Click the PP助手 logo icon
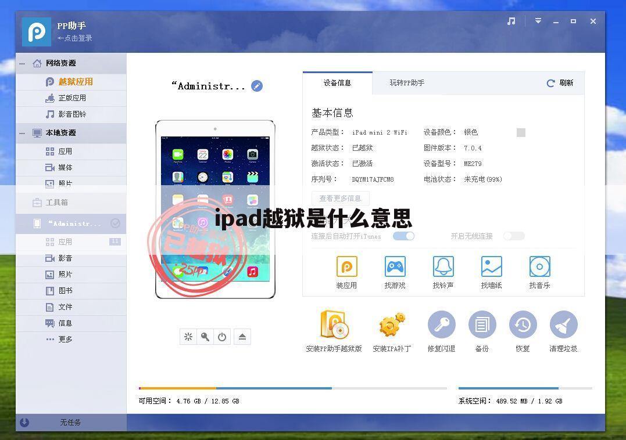 pos(37,31)
